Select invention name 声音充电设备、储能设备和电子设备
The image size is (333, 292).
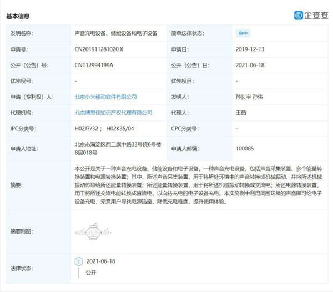click(116, 33)
